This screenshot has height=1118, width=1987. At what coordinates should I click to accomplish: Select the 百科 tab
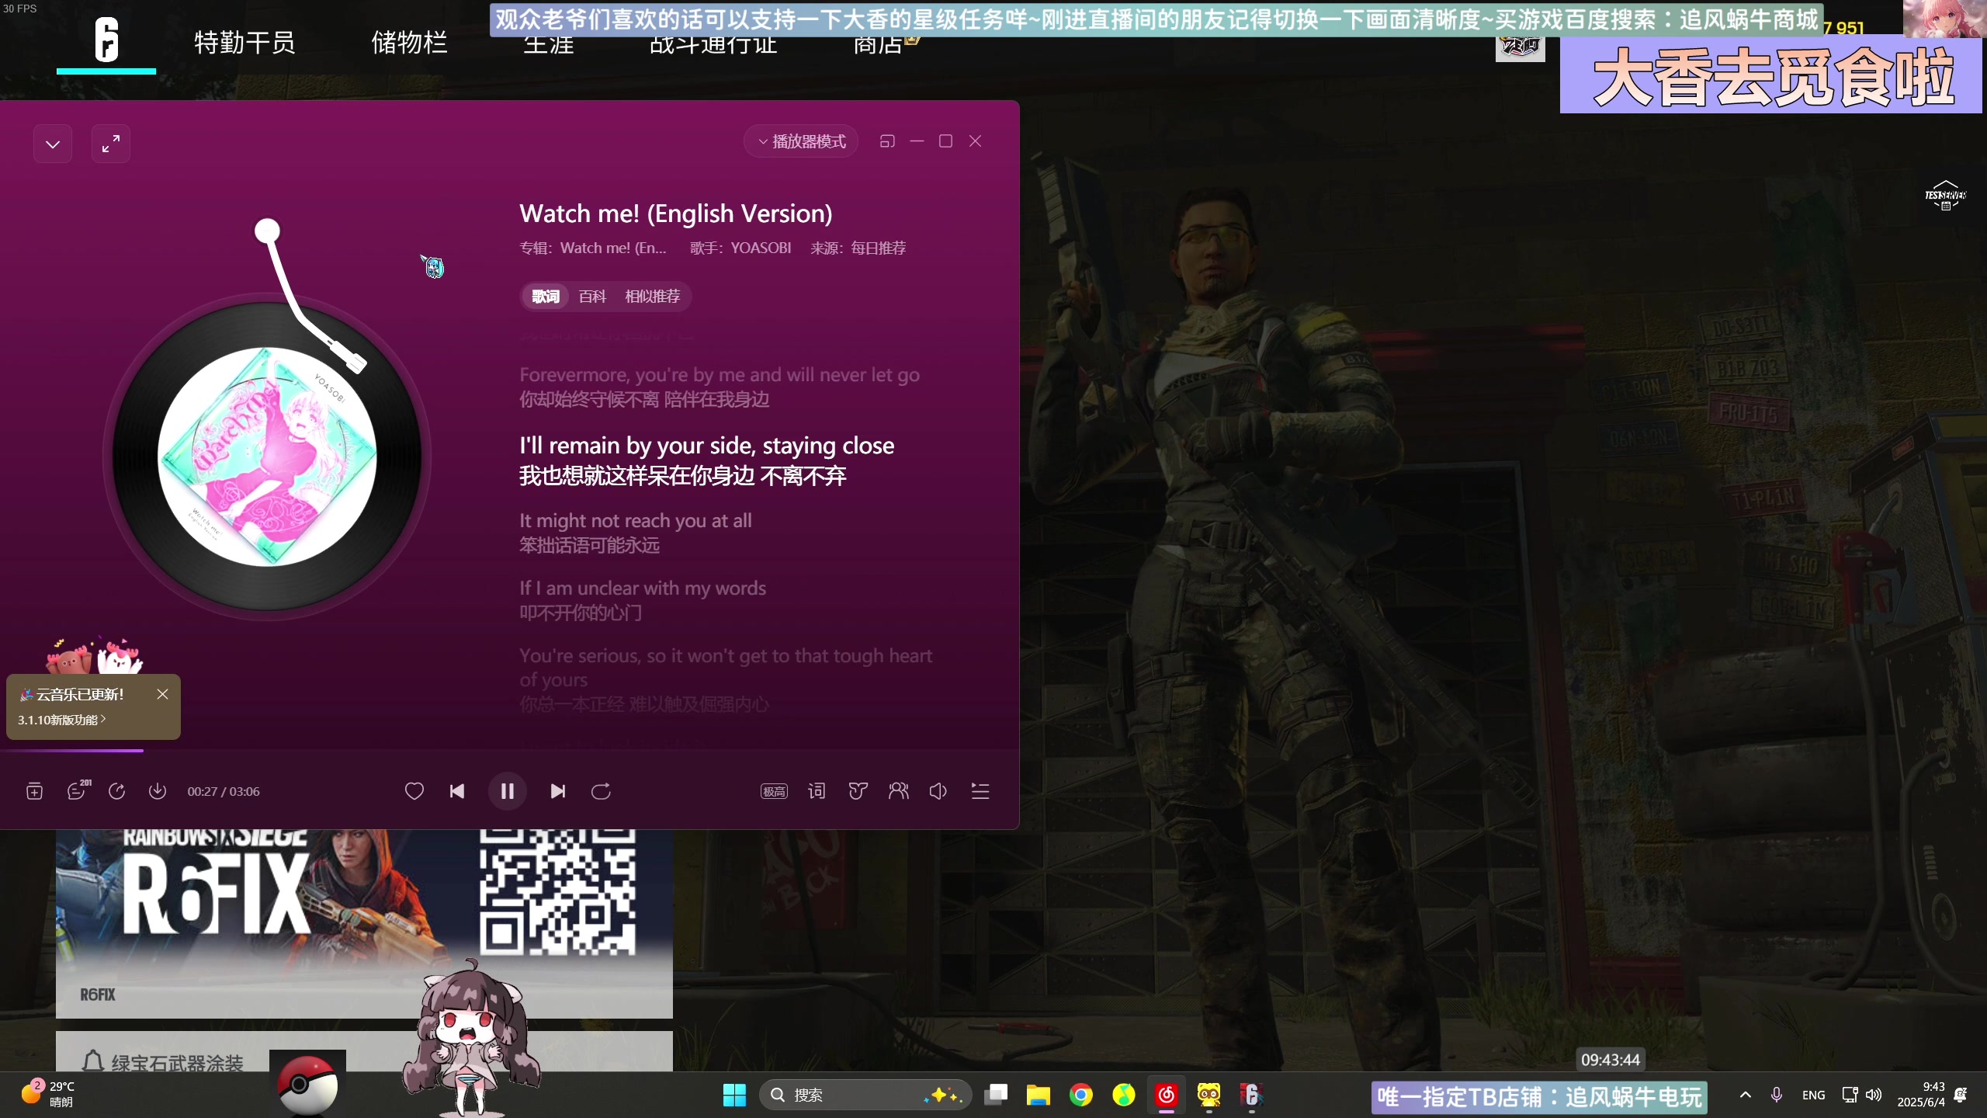point(592,296)
